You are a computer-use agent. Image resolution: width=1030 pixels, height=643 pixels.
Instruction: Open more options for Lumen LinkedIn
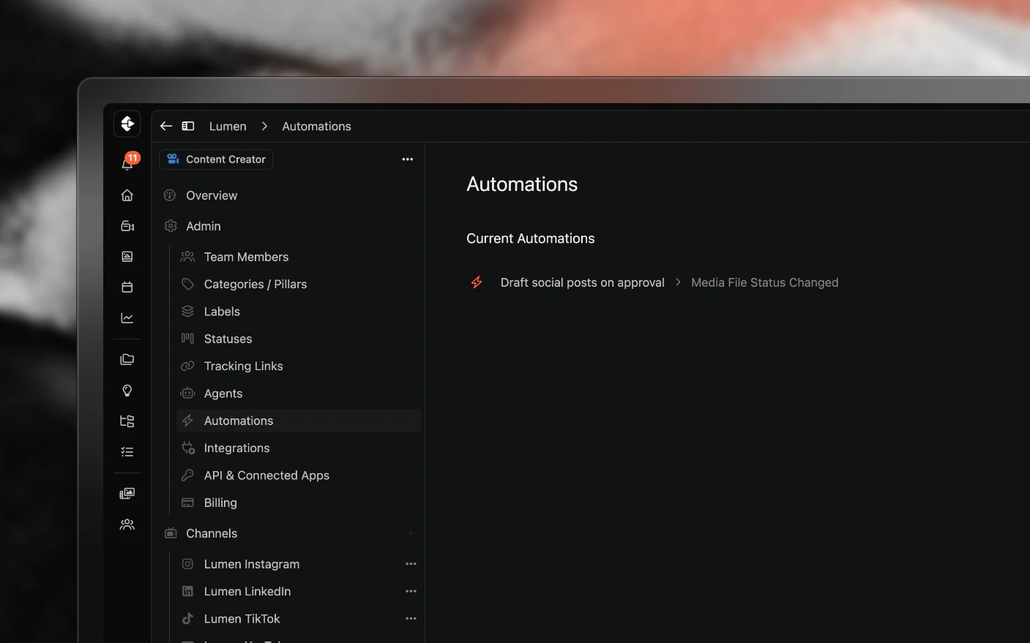coord(411,591)
